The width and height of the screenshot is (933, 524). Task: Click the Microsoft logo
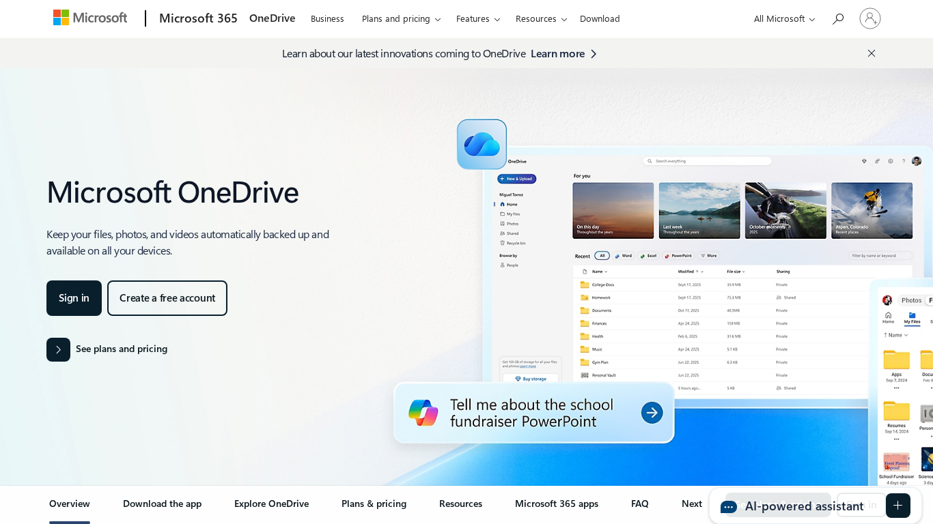(x=90, y=18)
